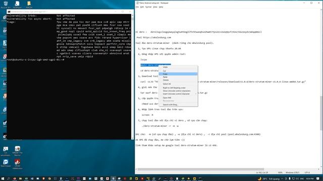Click the './dero-stratum-miner -r -m -w' line
This screenshot has width=323, height=181.
(x=160, y=126)
